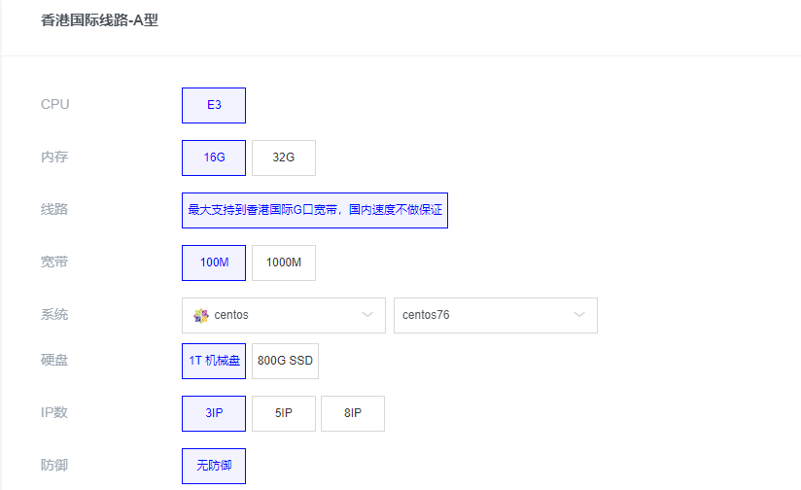Select the E3 CPU option
Image resolution: width=801 pixels, height=490 pixels.
tap(214, 105)
